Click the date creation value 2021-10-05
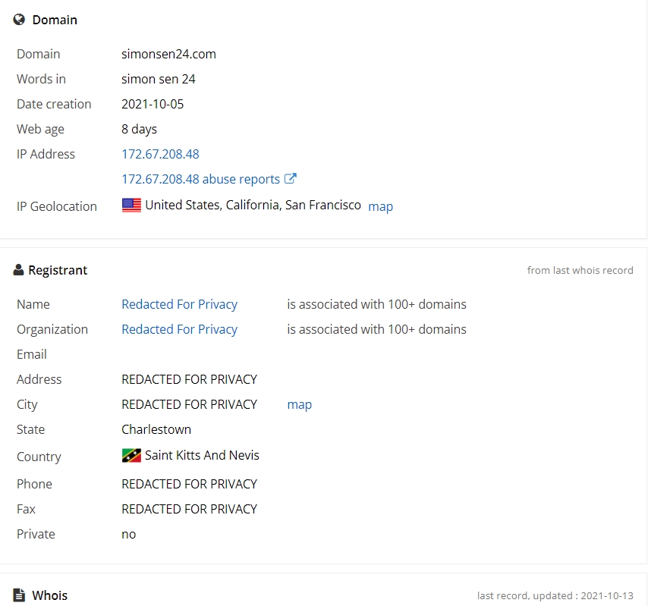 153,104
